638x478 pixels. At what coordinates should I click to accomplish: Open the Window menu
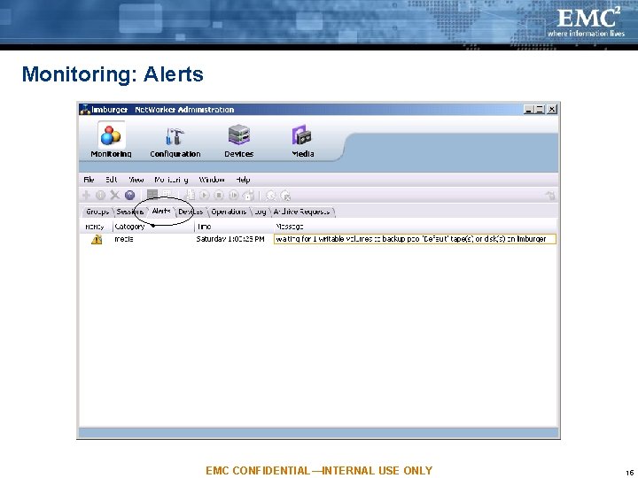point(212,180)
